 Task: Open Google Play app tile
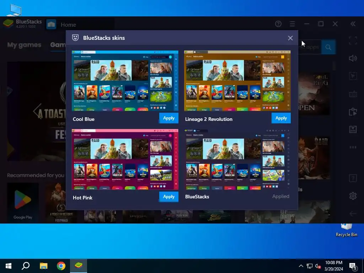click(23, 203)
